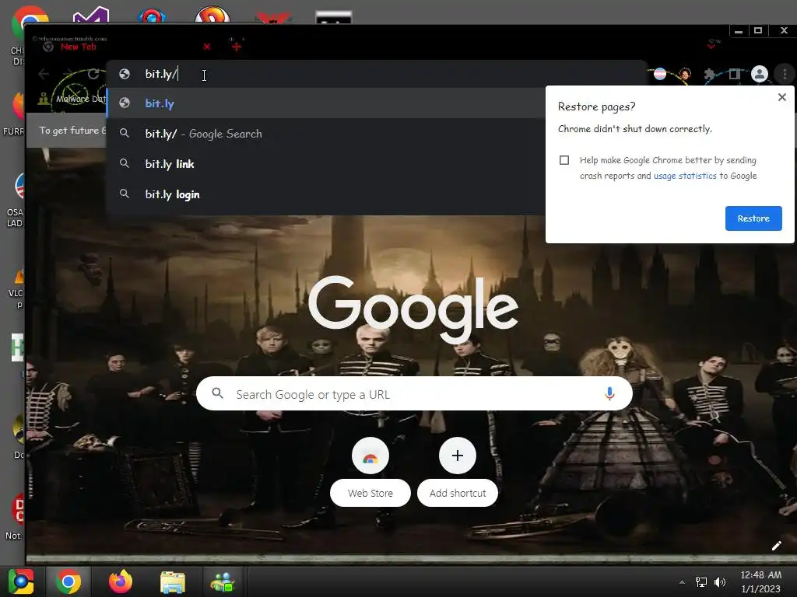This screenshot has width=797, height=597.
Task: Open the Web Store shortcut
Action: (x=370, y=472)
